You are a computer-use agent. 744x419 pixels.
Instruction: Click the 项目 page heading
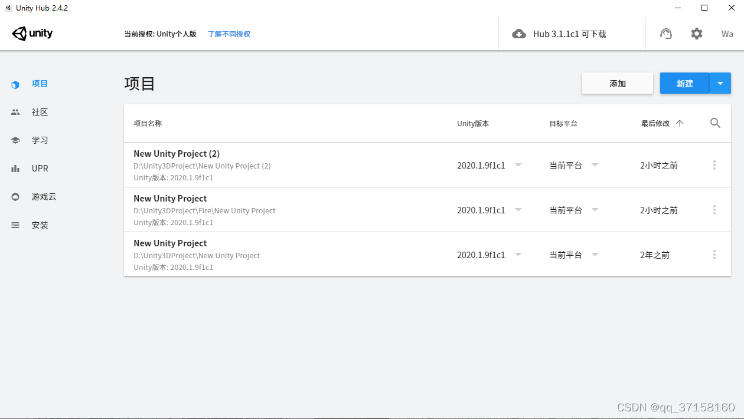(139, 84)
